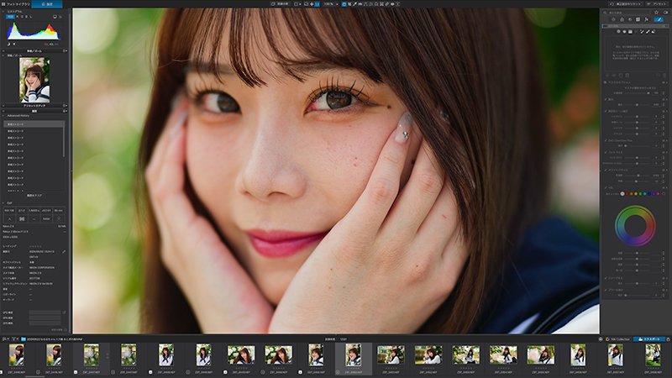672x378 pixels.
Task: Select the Control Line local adjustment tool
Action: (624, 32)
